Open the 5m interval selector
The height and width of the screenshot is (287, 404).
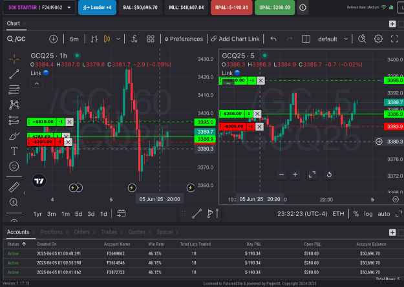[74, 39]
